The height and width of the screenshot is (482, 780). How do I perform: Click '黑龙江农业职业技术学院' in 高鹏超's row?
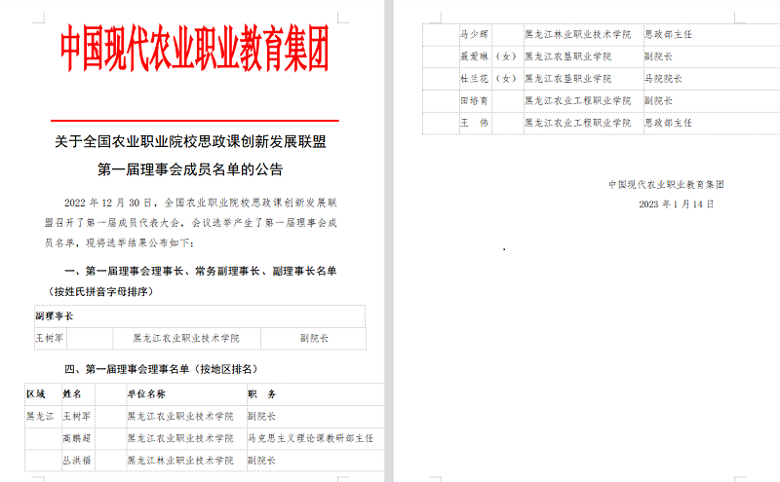[x=180, y=438]
